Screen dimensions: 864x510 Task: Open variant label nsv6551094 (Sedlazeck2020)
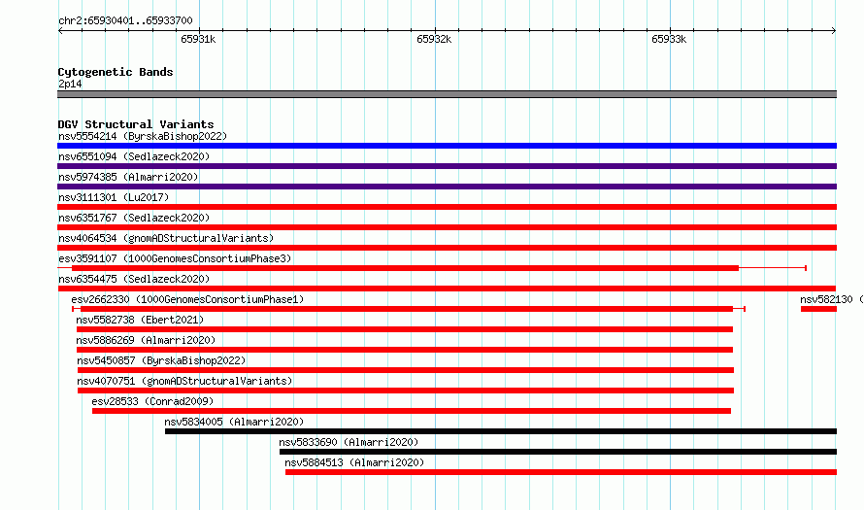point(134,156)
